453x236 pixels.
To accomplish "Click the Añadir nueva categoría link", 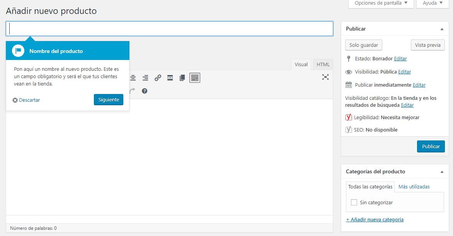I will point(374,219).
